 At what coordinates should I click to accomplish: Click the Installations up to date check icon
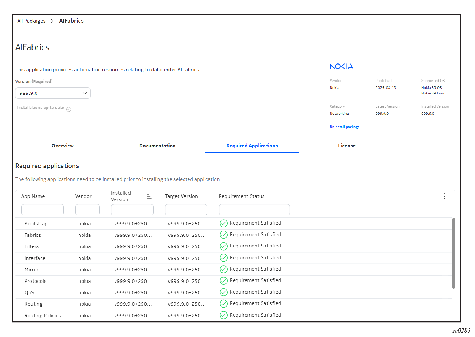click(x=69, y=109)
